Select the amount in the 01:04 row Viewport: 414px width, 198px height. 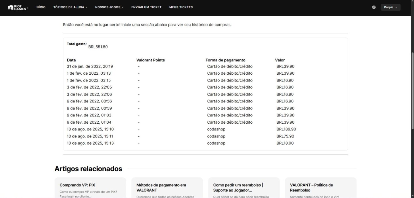click(285, 122)
